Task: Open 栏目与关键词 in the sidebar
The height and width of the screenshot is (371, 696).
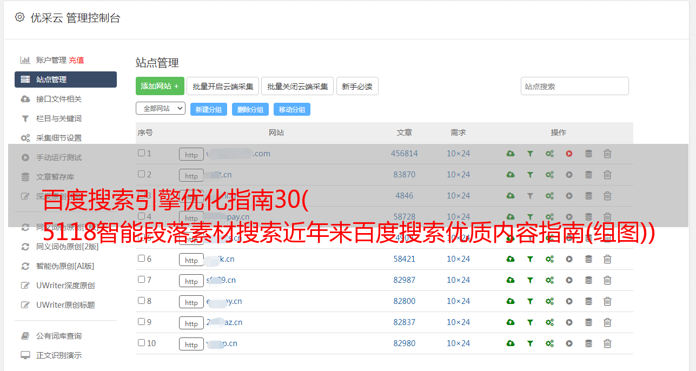Action: [x=59, y=118]
